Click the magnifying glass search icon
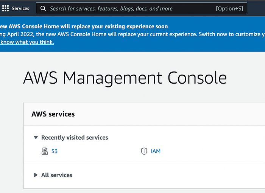265x193 pixels. coord(43,8)
